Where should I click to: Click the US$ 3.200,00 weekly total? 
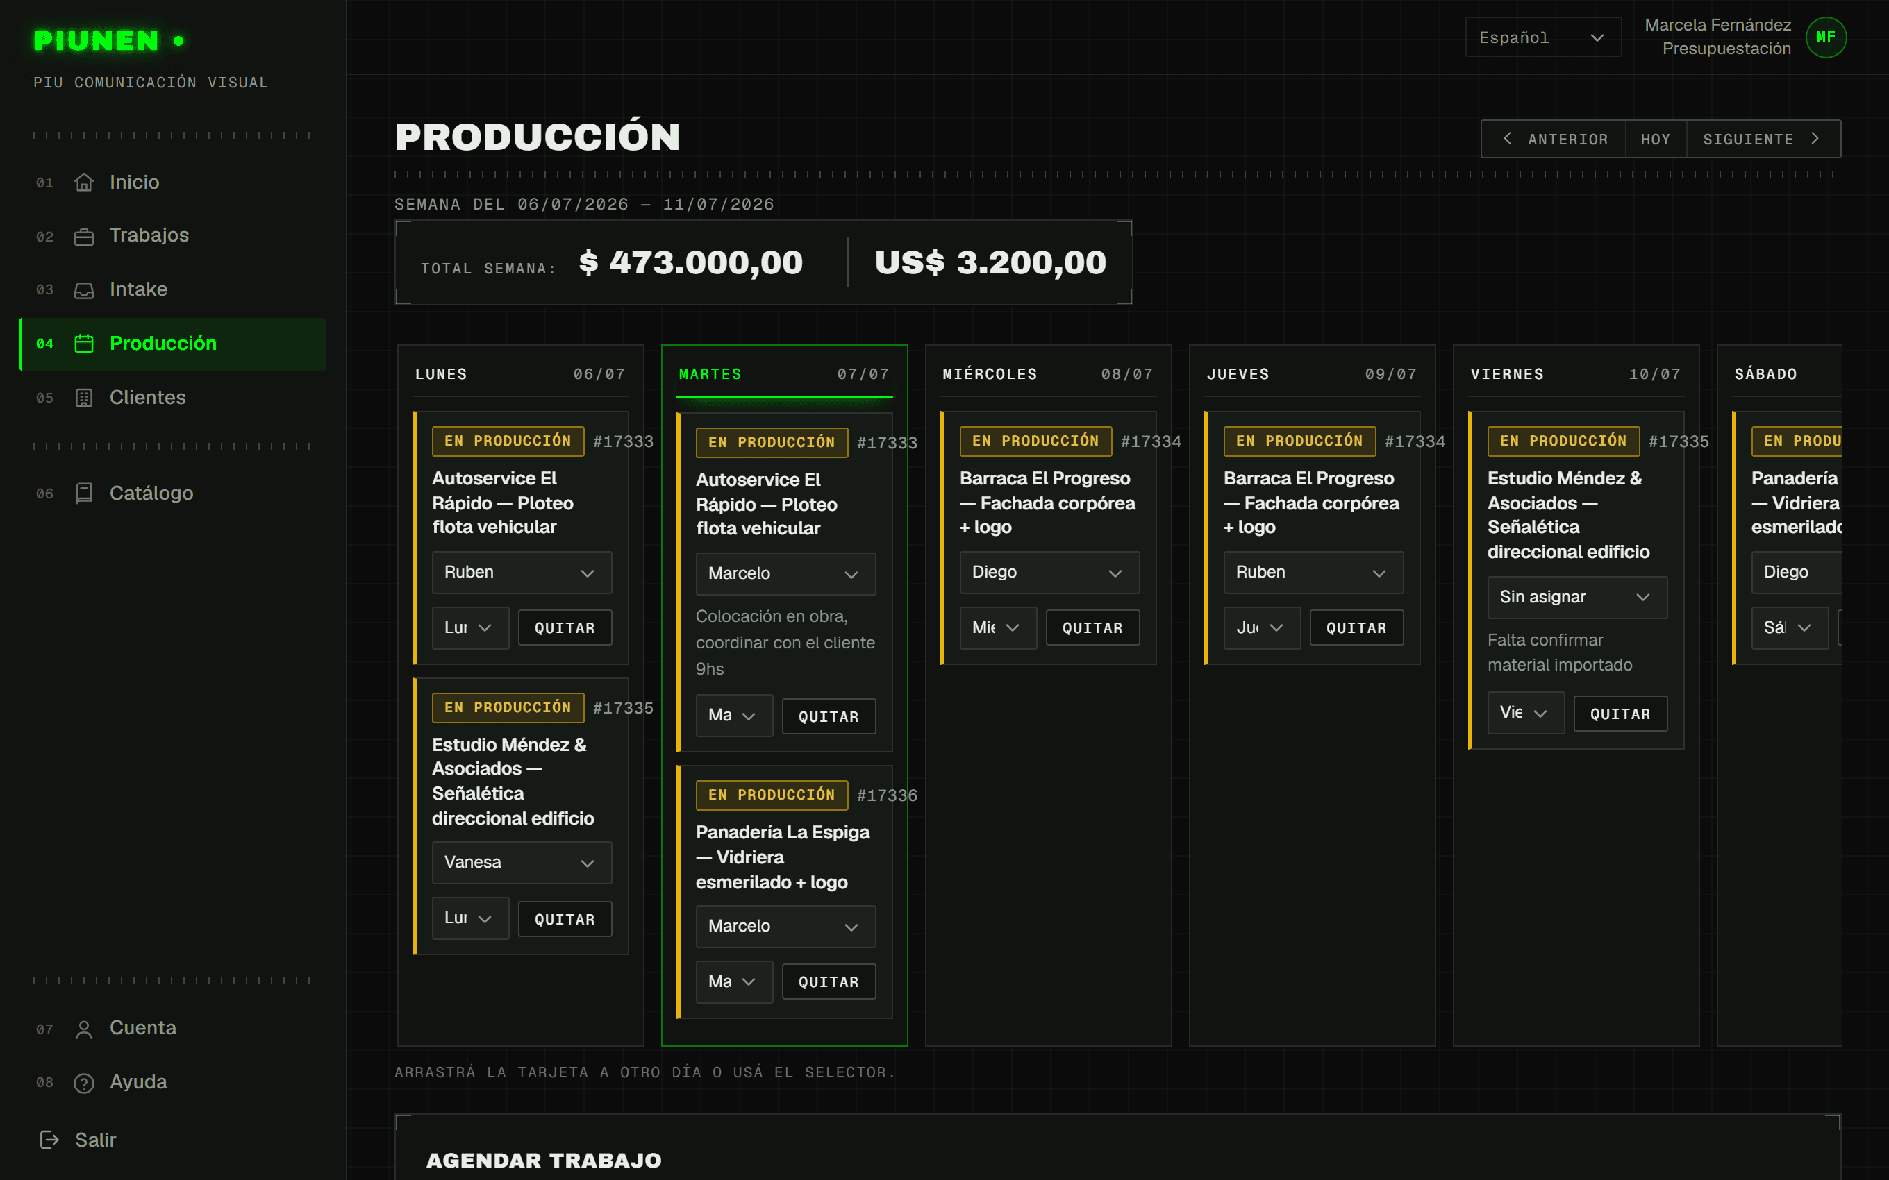(x=990, y=263)
